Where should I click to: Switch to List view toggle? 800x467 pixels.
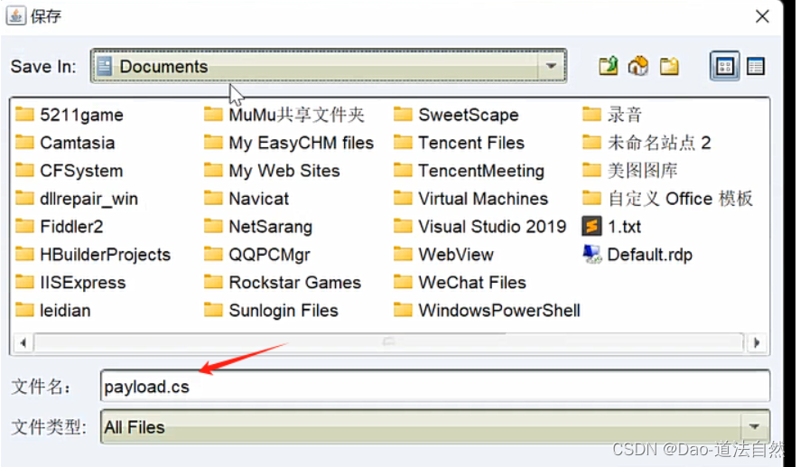[724, 66]
